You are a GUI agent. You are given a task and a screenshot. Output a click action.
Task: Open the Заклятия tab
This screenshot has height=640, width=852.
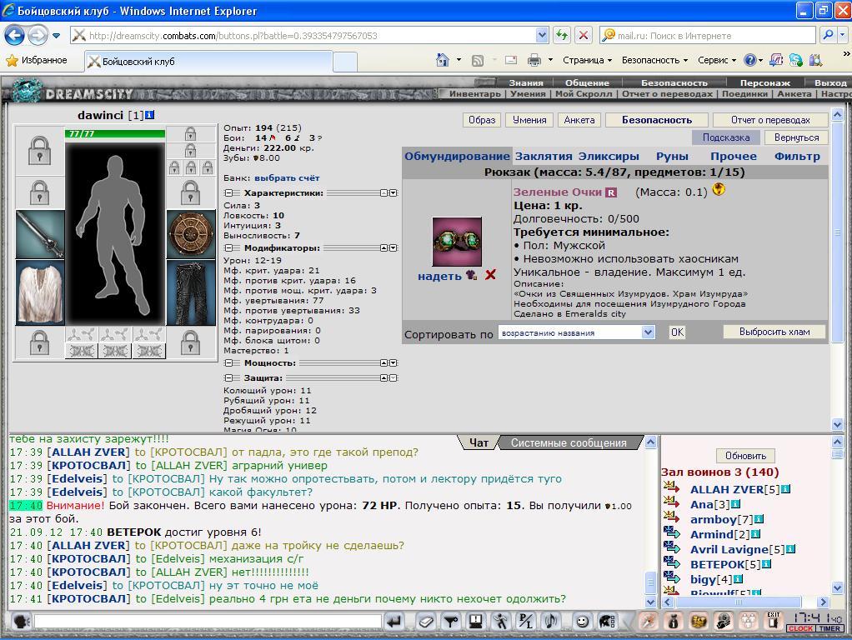[544, 157]
